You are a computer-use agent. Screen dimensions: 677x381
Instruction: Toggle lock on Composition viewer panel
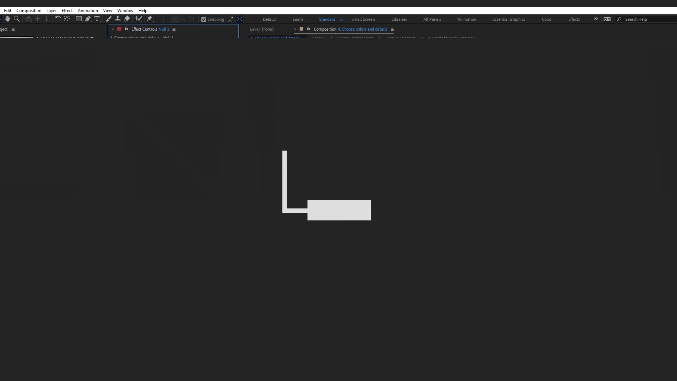(309, 29)
